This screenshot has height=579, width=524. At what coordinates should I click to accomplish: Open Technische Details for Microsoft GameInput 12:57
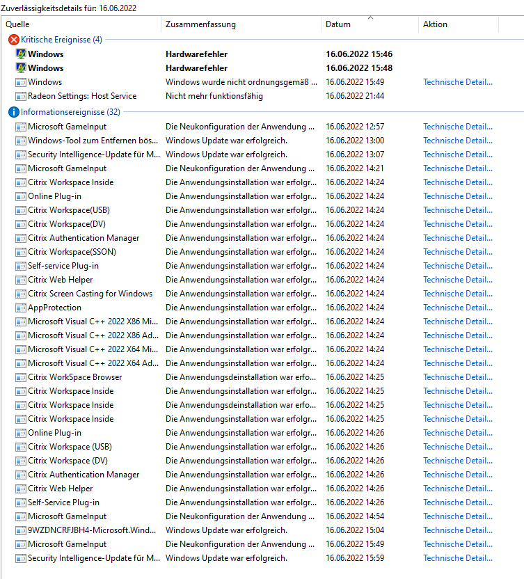tap(458, 127)
